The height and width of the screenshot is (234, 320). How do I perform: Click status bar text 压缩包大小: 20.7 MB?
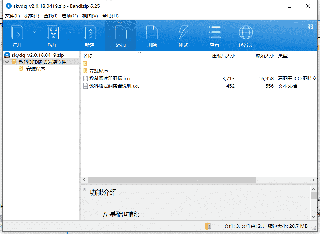[285, 226]
